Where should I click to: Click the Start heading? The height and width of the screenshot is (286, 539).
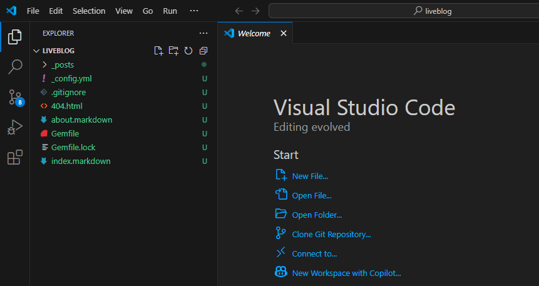point(285,155)
